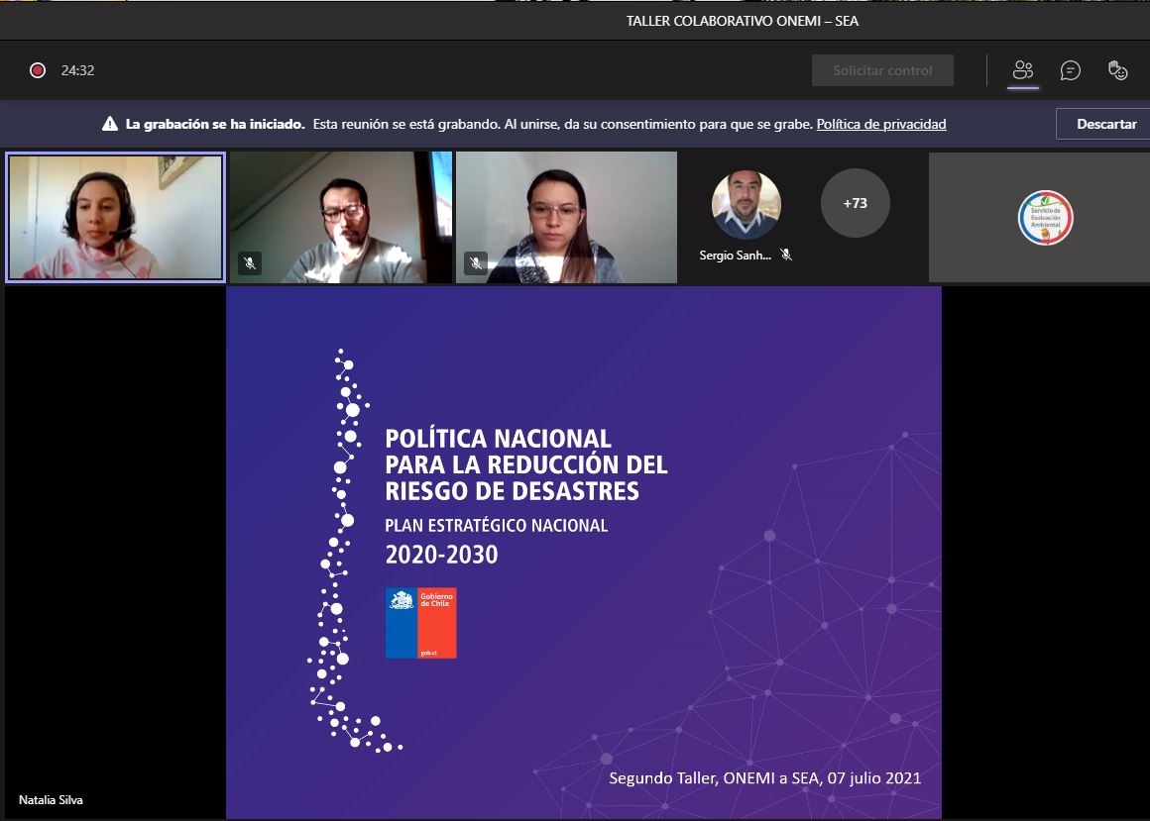
Task: Open the meeting chat icon
Action: [1071, 70]
